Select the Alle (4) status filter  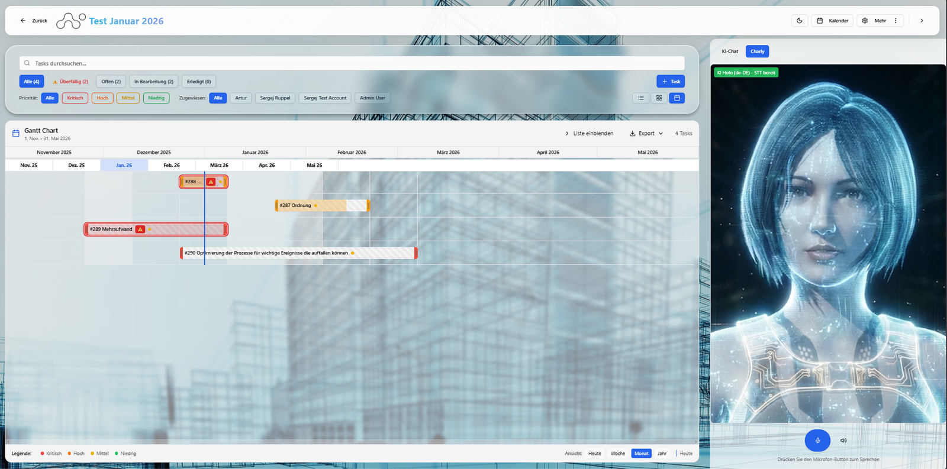(x=31, y=82)
